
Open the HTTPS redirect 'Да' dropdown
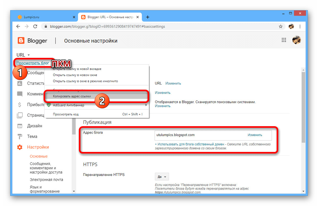(162, 177)
